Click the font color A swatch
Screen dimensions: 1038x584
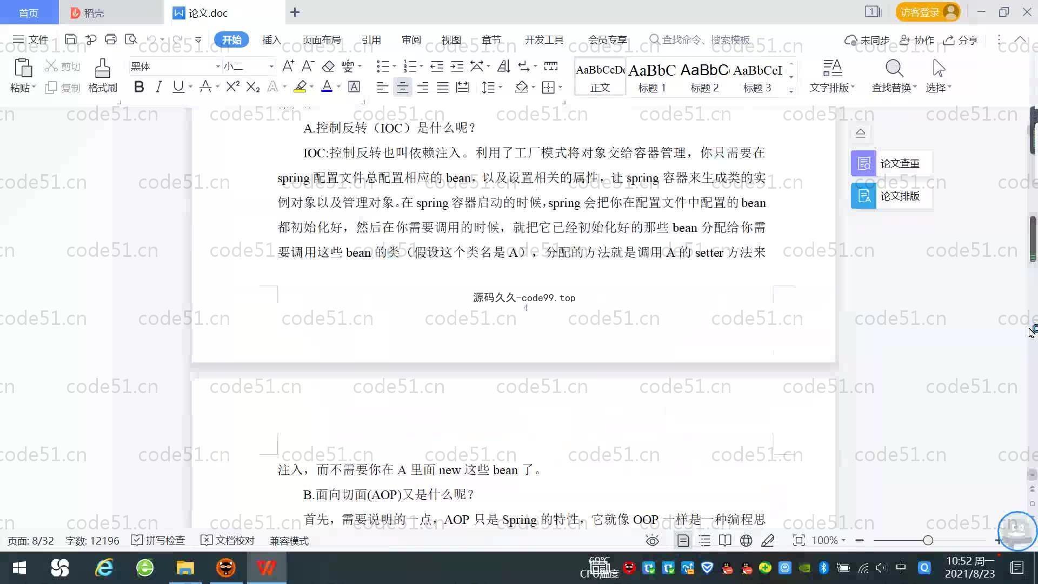[x=327, y=87]
